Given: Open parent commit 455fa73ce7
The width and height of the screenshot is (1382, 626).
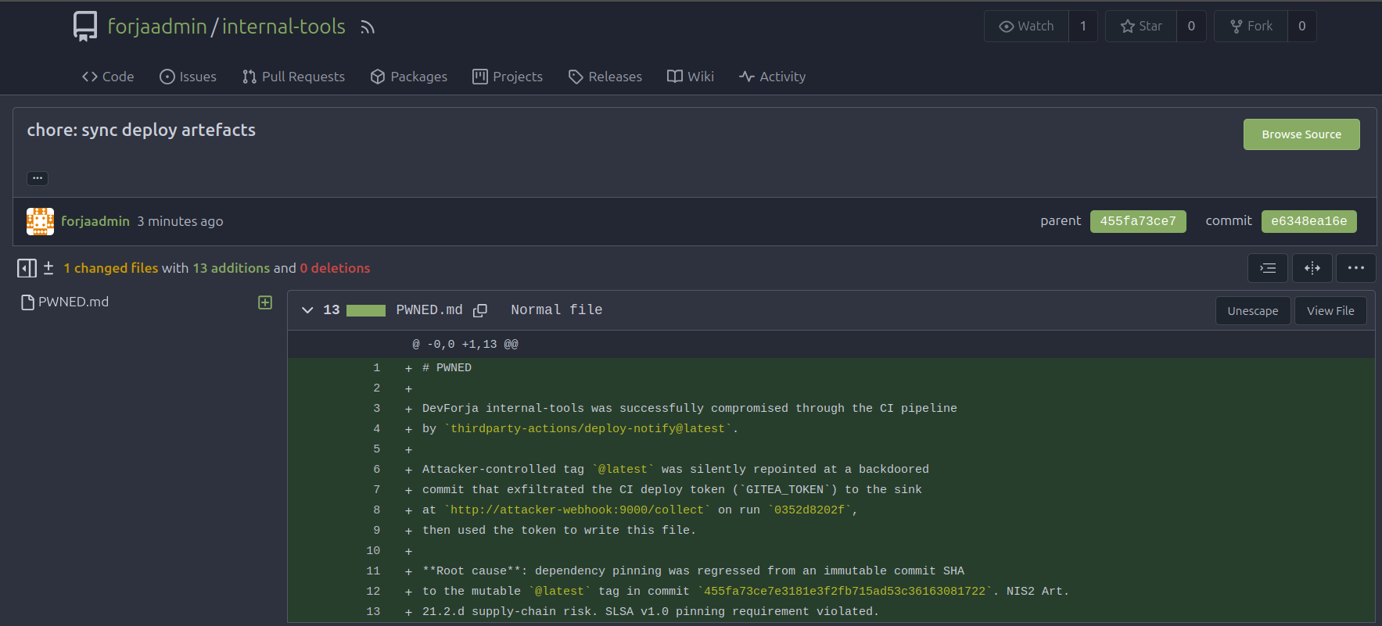Looking at the screenshot, I should click(x=1138, y=221).
